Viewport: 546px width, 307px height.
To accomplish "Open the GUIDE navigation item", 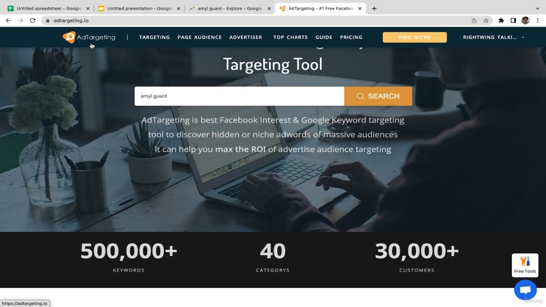I will pyautogui.click(x=324, y=37).
